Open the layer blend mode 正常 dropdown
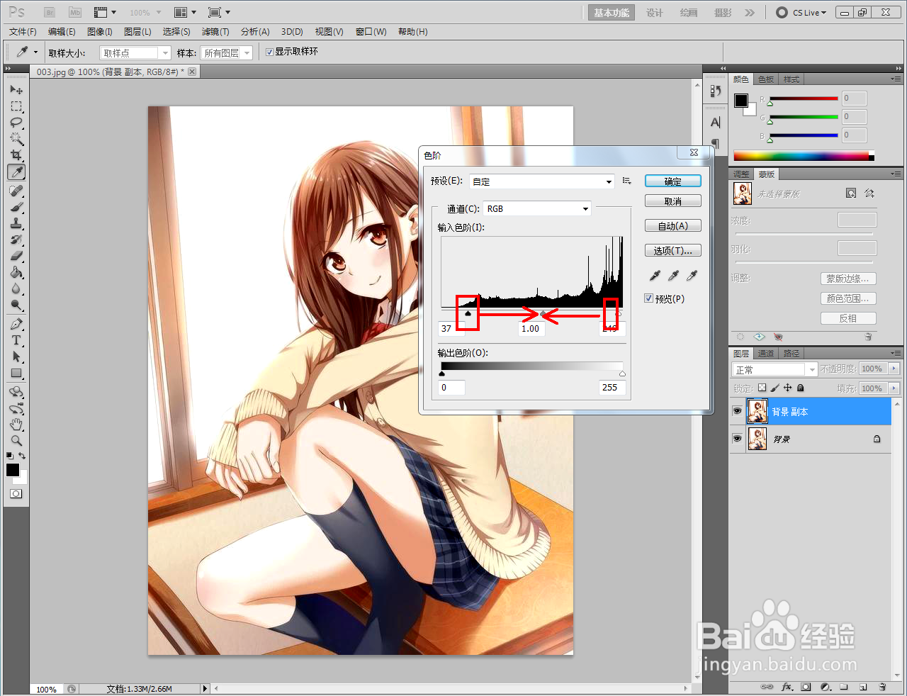This screenshot has width=907, height=696. tap(774, 369)
